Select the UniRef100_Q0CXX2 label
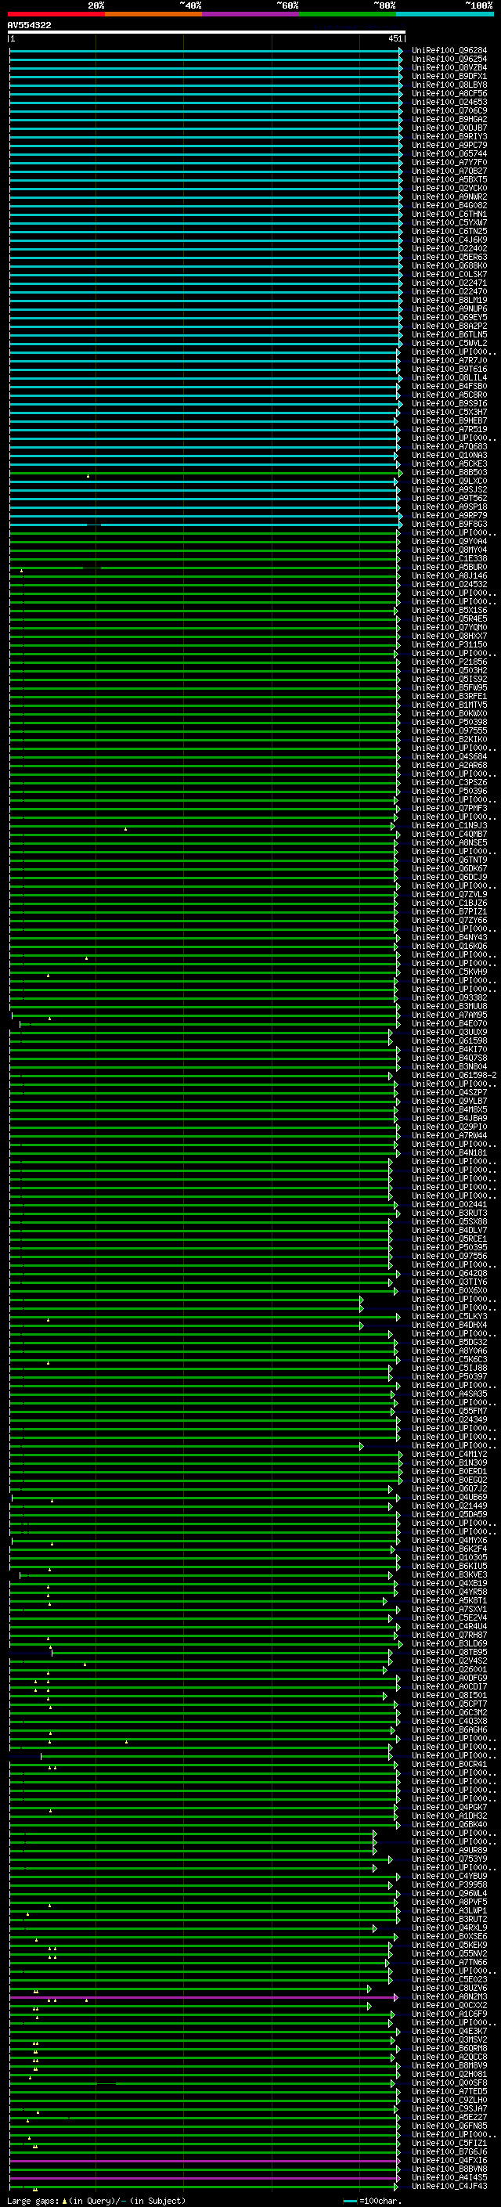Screen dimensions: 501x2207 coord(449,2005)
